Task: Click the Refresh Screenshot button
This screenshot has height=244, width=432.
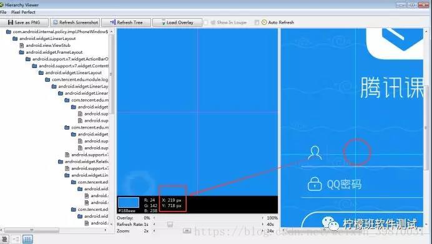Action: coord(76,22)
